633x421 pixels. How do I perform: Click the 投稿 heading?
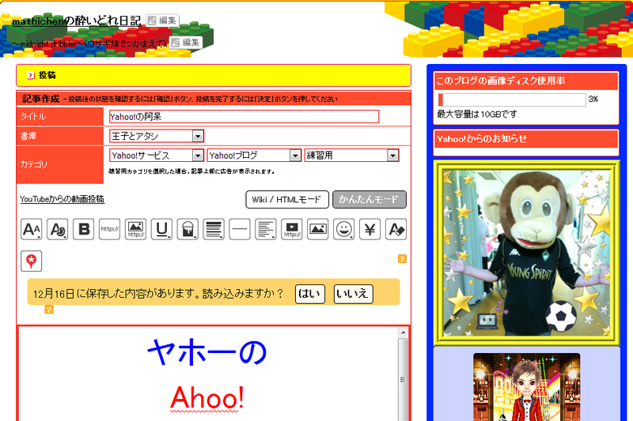click(47, 75)
